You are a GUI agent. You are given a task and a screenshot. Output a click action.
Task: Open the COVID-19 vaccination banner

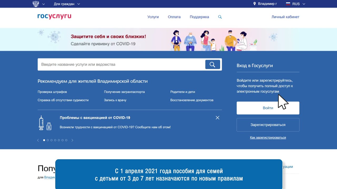(x=168, y=39)
